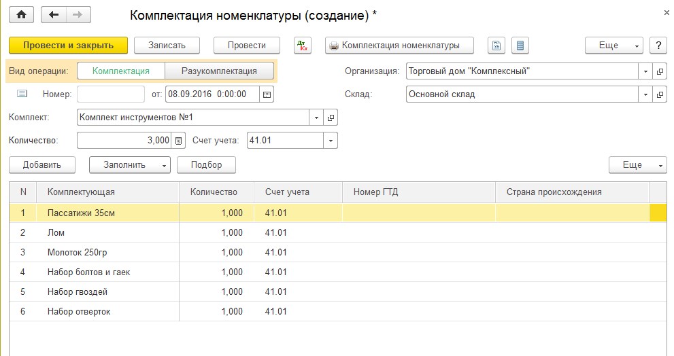Click the calendar icon next to date
Image resolution: width=674 pixels, height=356 pixels.
pyautogui.click(x=267, y=94)
